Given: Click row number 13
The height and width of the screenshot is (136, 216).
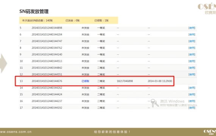Looking at the screenshot, I should coord(21,81).
